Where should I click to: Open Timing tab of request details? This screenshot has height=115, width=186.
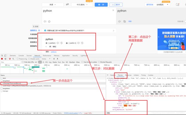pyautogui.click(x=143, y=75)
